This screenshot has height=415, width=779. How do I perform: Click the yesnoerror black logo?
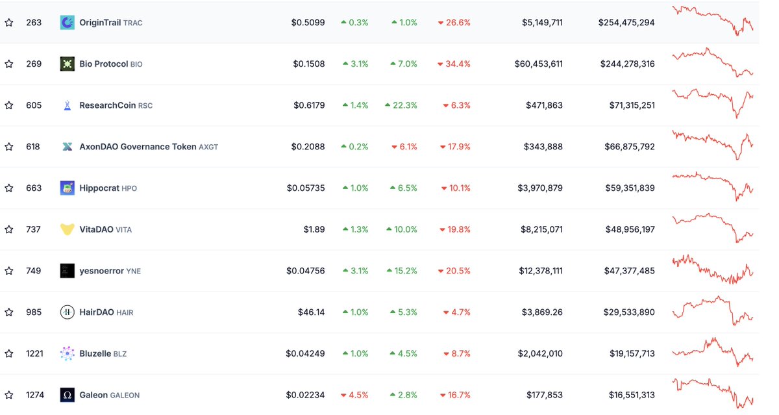68,271
